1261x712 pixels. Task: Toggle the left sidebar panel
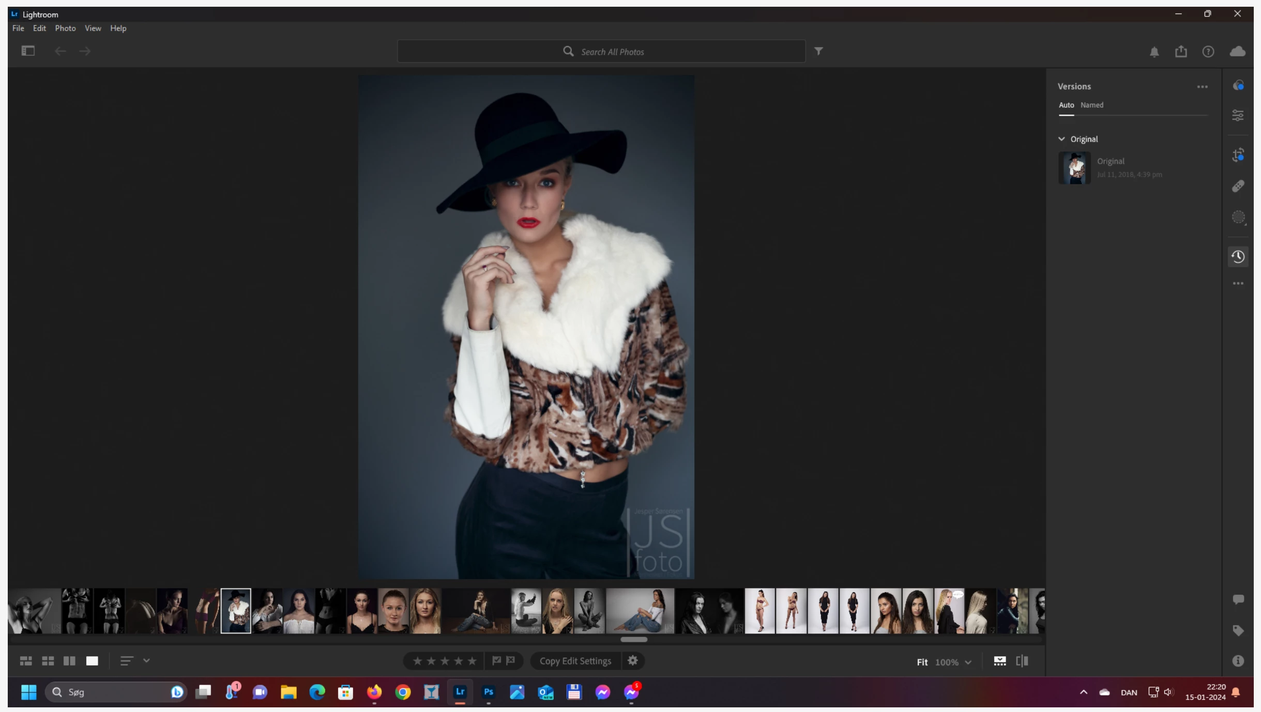(28, 51)
